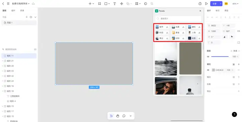Activate the Hand tool in bottom bar
Screen dimensions: 242x122
click(118, 116)
